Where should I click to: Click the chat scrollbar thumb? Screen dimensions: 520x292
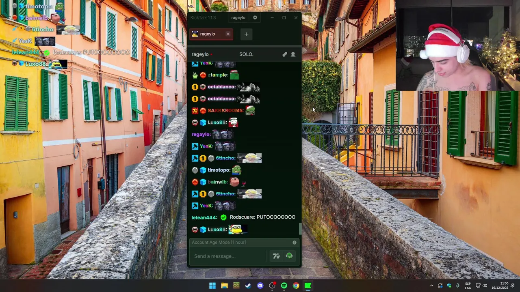pos(301,229)
